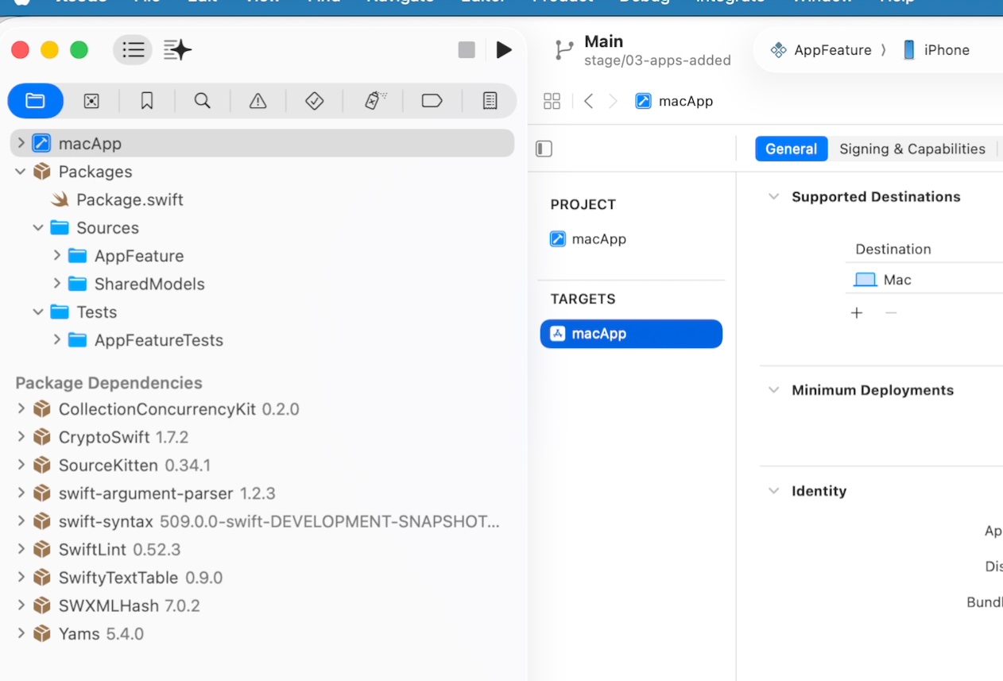Open the breakpoint navigator
This screenshot has width=1003, height=681.
click(432, 101)
